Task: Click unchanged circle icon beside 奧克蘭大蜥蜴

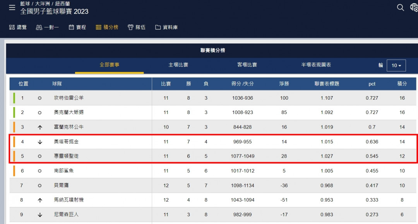Action: point(39,113)
